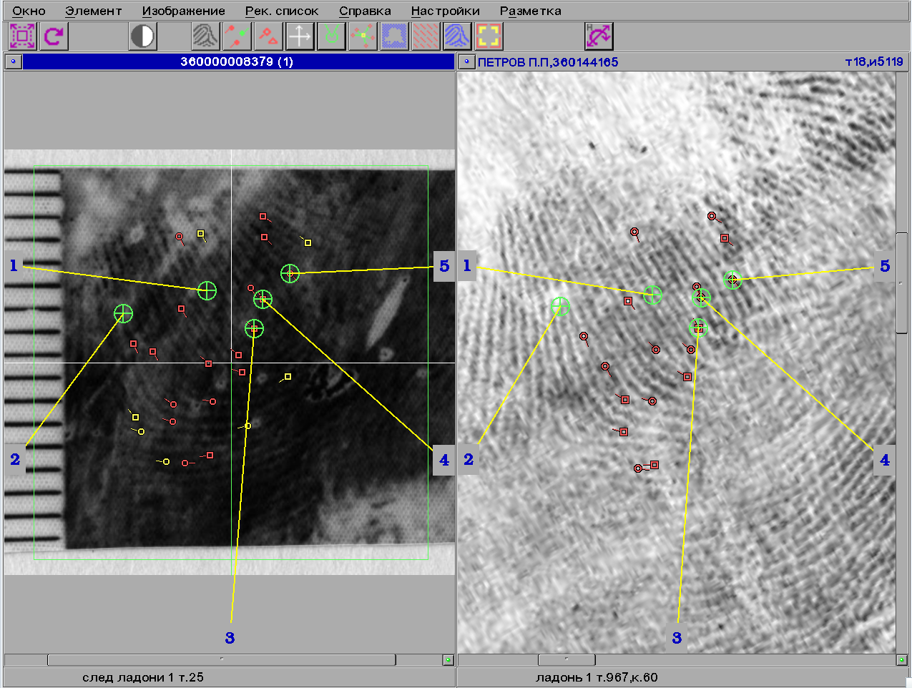Open the ПЕТРОВ П.П panel's system menu button

click(466, 62)
